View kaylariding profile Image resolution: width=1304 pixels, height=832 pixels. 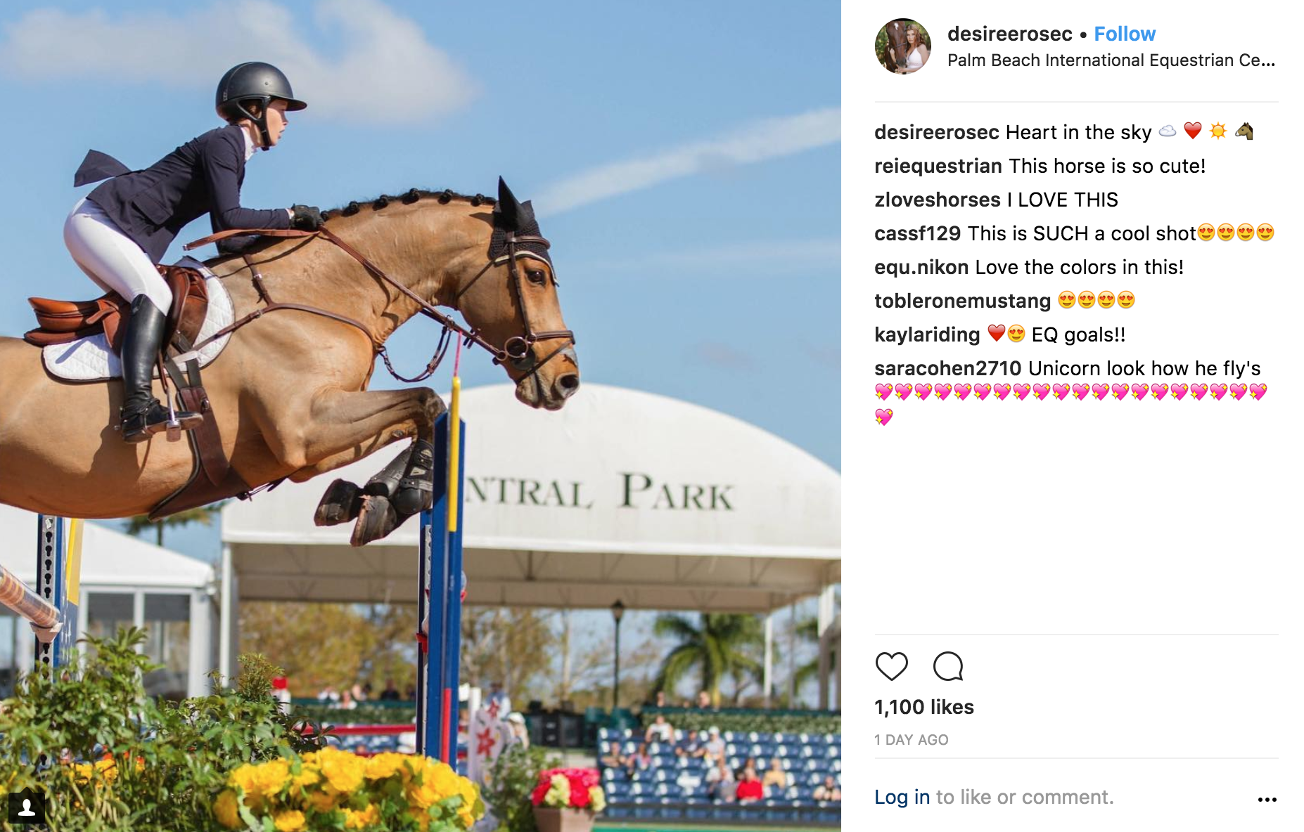926,334
